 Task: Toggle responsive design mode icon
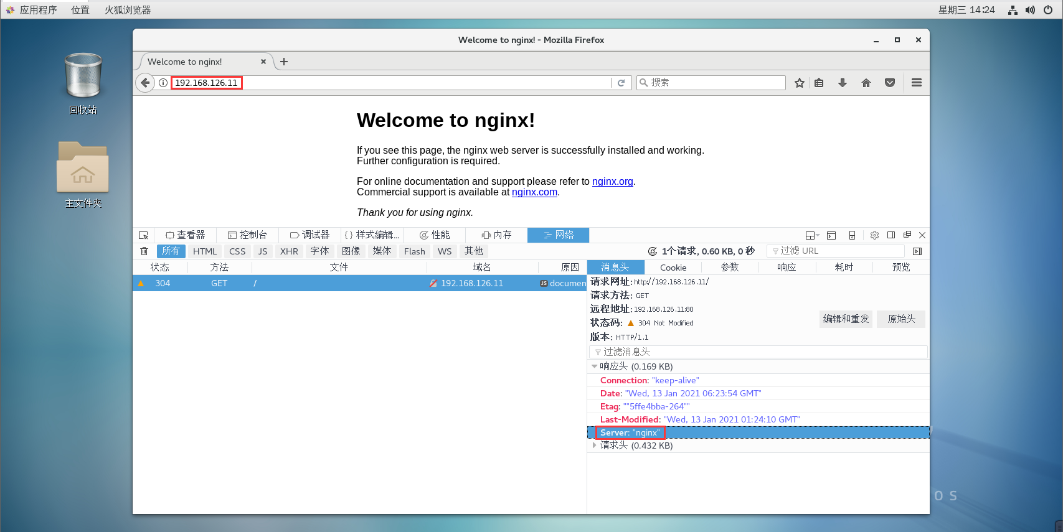click(x=852, y=235)
